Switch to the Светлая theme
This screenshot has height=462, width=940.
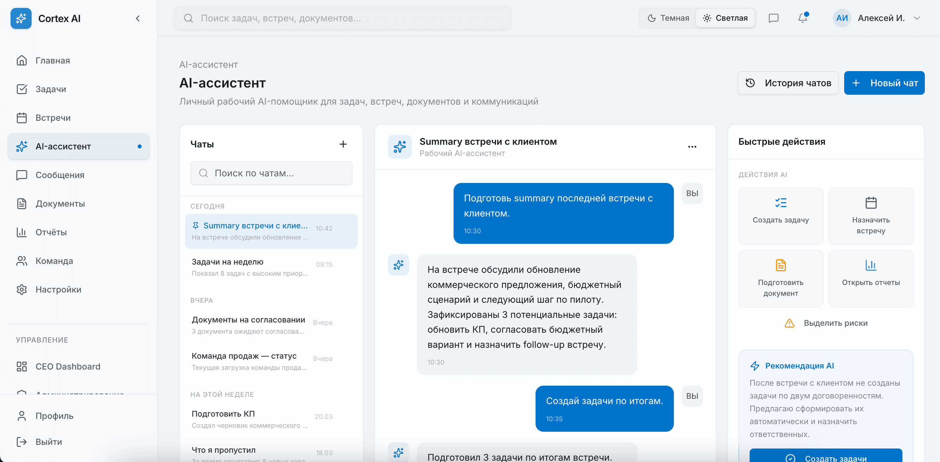click(x=725, y=18)
